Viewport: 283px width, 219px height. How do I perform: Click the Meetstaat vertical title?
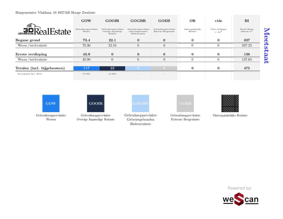[x=266, y=45]
